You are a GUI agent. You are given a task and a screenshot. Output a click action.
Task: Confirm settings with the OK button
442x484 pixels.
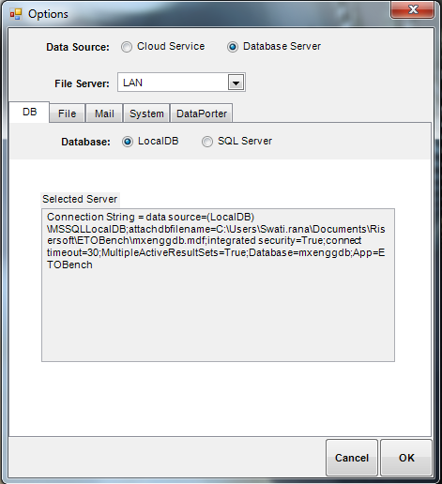[406, 458]
